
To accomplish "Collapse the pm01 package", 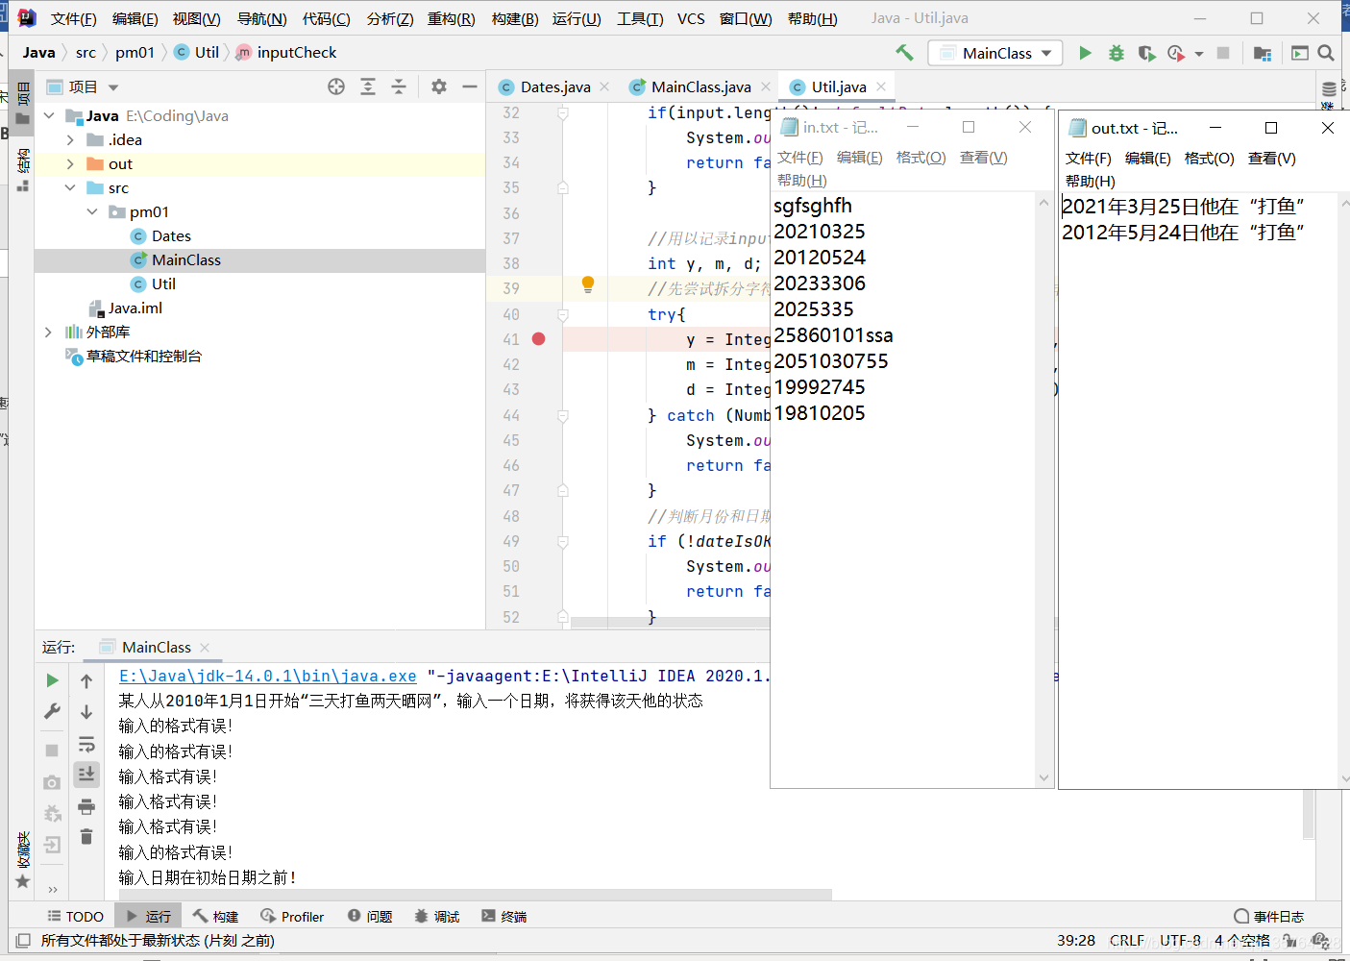I will [x=92, y=212].
